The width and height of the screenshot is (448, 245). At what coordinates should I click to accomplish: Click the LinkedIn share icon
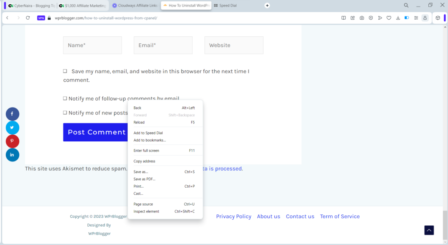pyautogui.click(x=12, y=155)
